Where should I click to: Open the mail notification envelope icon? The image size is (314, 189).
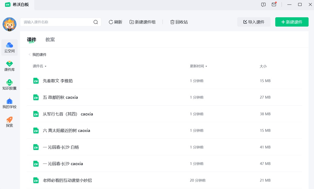[274, 4]
